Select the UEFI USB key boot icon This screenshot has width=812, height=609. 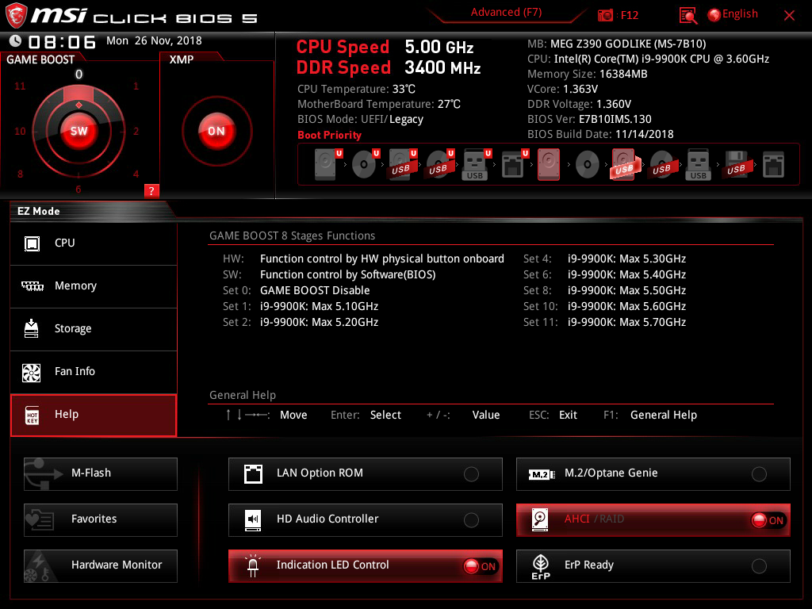[x=476, y=165]
